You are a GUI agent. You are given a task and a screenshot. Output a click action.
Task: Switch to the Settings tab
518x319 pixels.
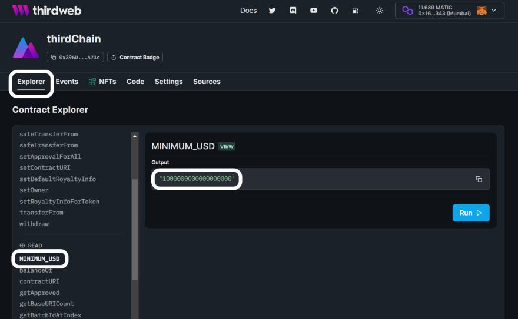pos(168,82)
